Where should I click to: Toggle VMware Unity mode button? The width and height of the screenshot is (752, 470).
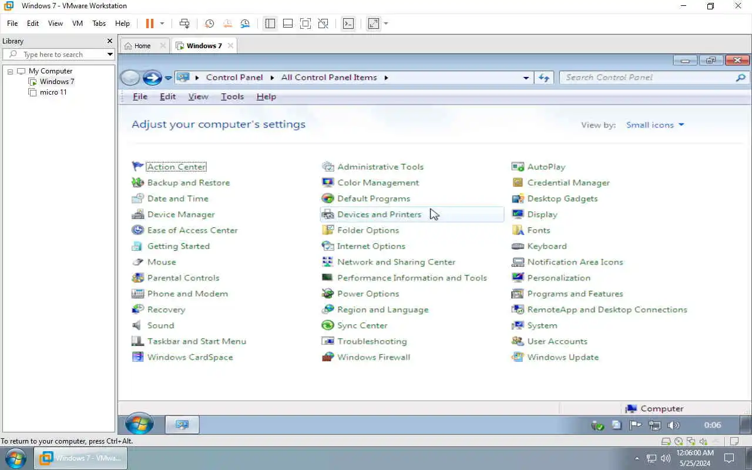pos(323,23)
